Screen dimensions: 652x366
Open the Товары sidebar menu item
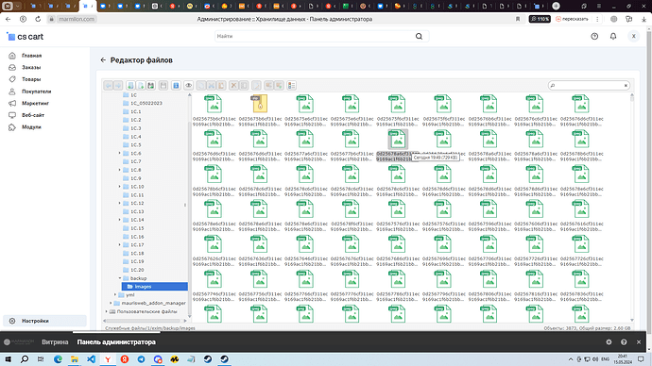coord(31,79)
